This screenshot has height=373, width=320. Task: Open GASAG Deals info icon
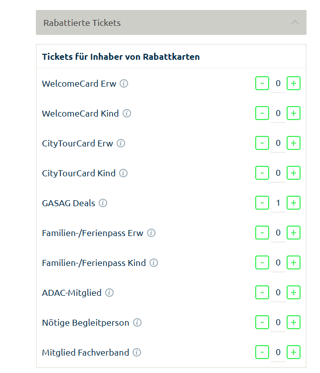click(x=103, y=203)
